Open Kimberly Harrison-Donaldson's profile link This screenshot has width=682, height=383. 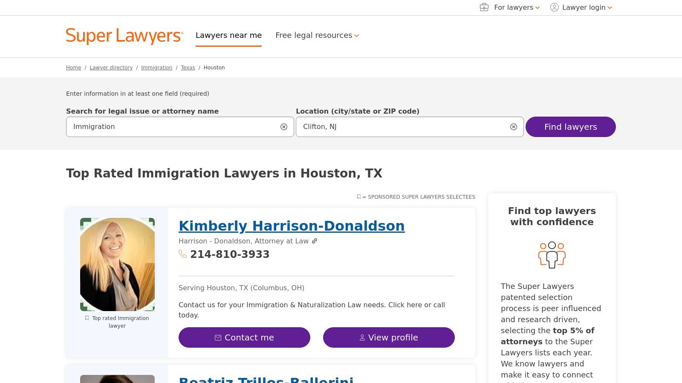point(292,226)
